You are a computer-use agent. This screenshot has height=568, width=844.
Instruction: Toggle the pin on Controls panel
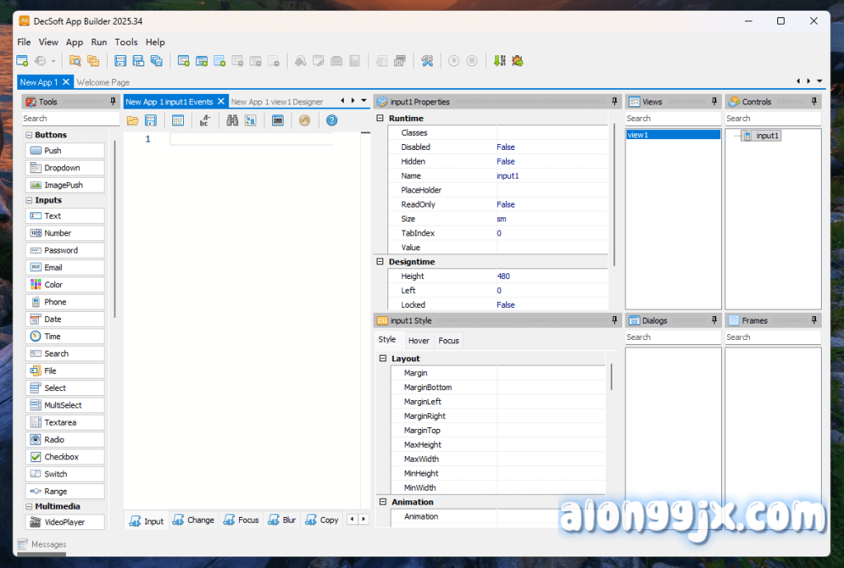[x=814, y=101]
